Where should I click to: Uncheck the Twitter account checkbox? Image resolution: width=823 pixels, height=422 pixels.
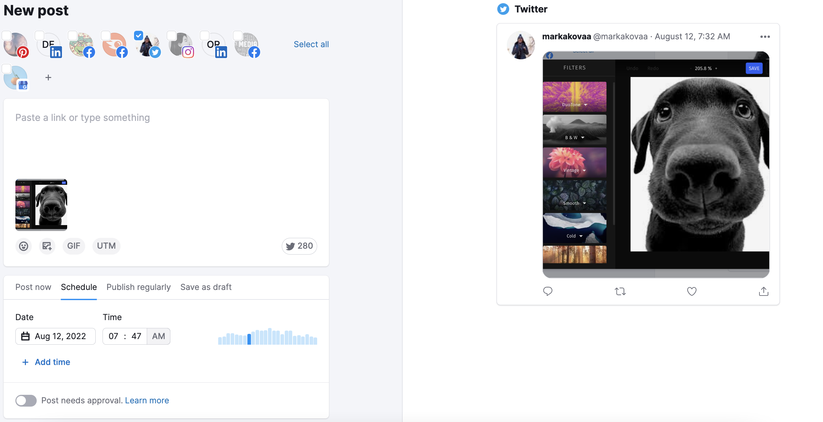pos(139,36)
